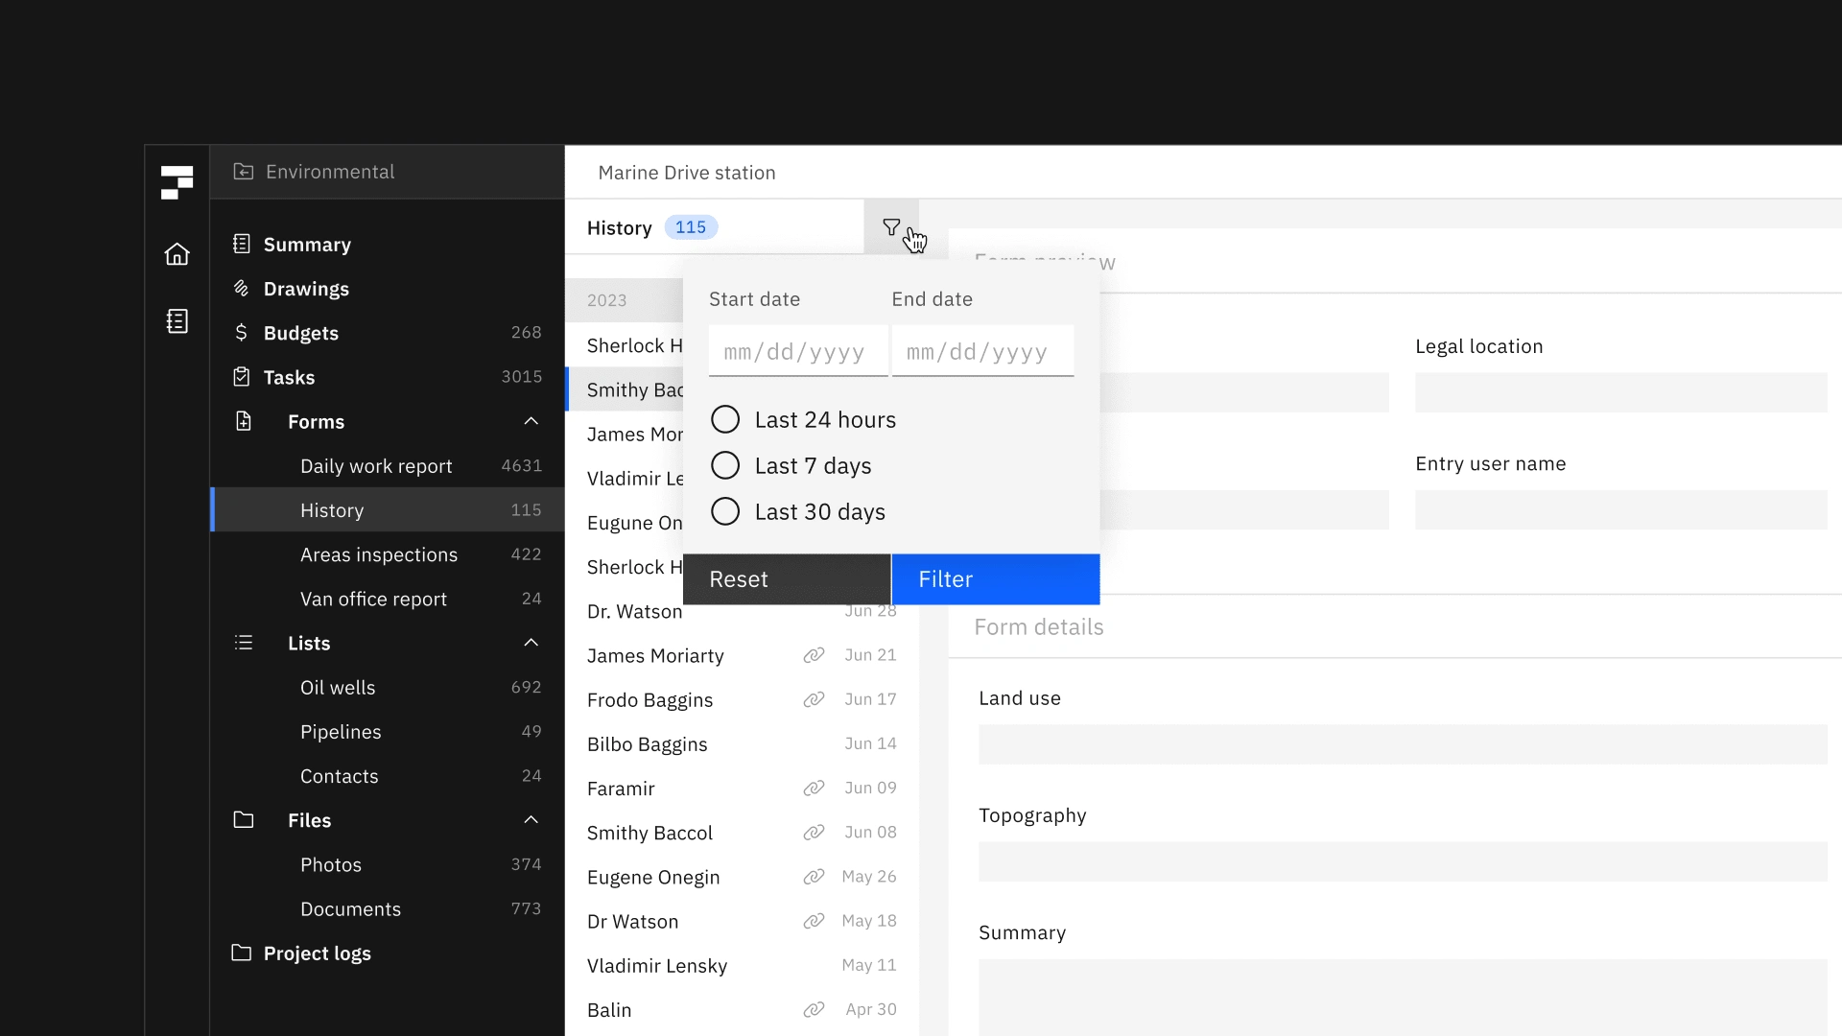Click the app logo at top left
This screenshot has height=1036, width=1842.
tap(177, 182)
